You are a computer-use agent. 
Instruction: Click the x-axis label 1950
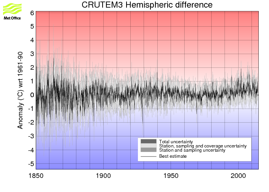point(171,176)
